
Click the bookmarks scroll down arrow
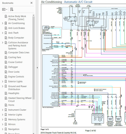(33, 133)
